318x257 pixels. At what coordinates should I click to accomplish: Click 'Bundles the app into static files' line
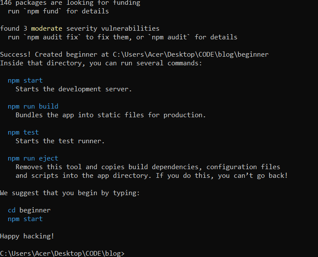pos(111,115)
